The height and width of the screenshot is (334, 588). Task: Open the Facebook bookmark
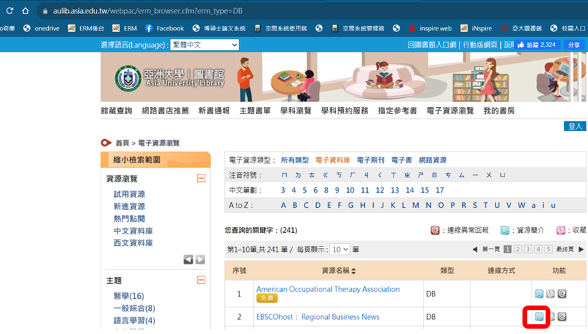coord(165,28)
